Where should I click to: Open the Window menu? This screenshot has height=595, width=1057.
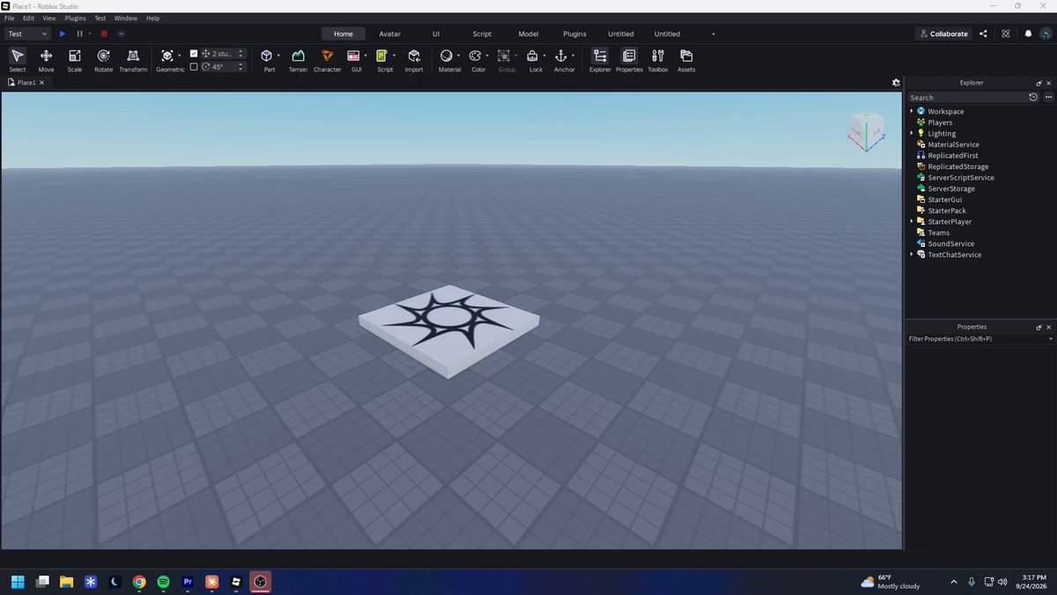pyautogui.click(x=126, y=18)
